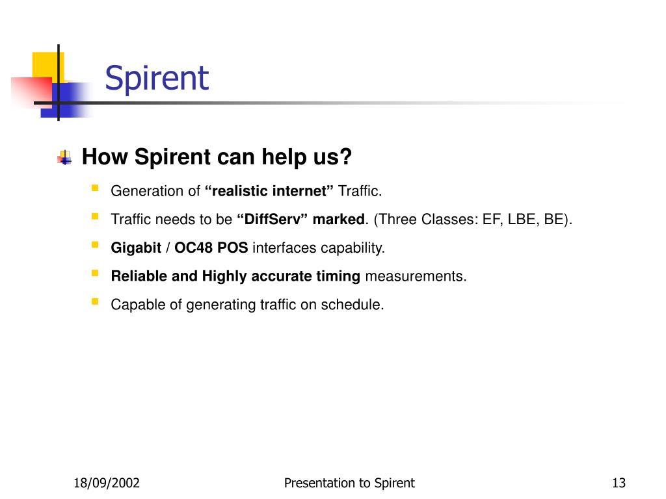Click the bold OC48 POS text
This screenshot has height=499, width=666.
coord(211,248)
